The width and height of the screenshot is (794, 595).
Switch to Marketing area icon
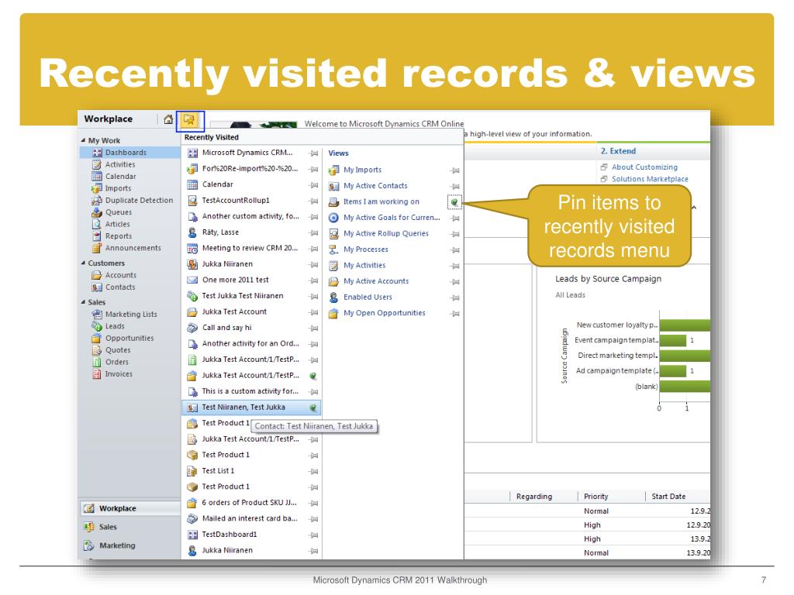89,545
